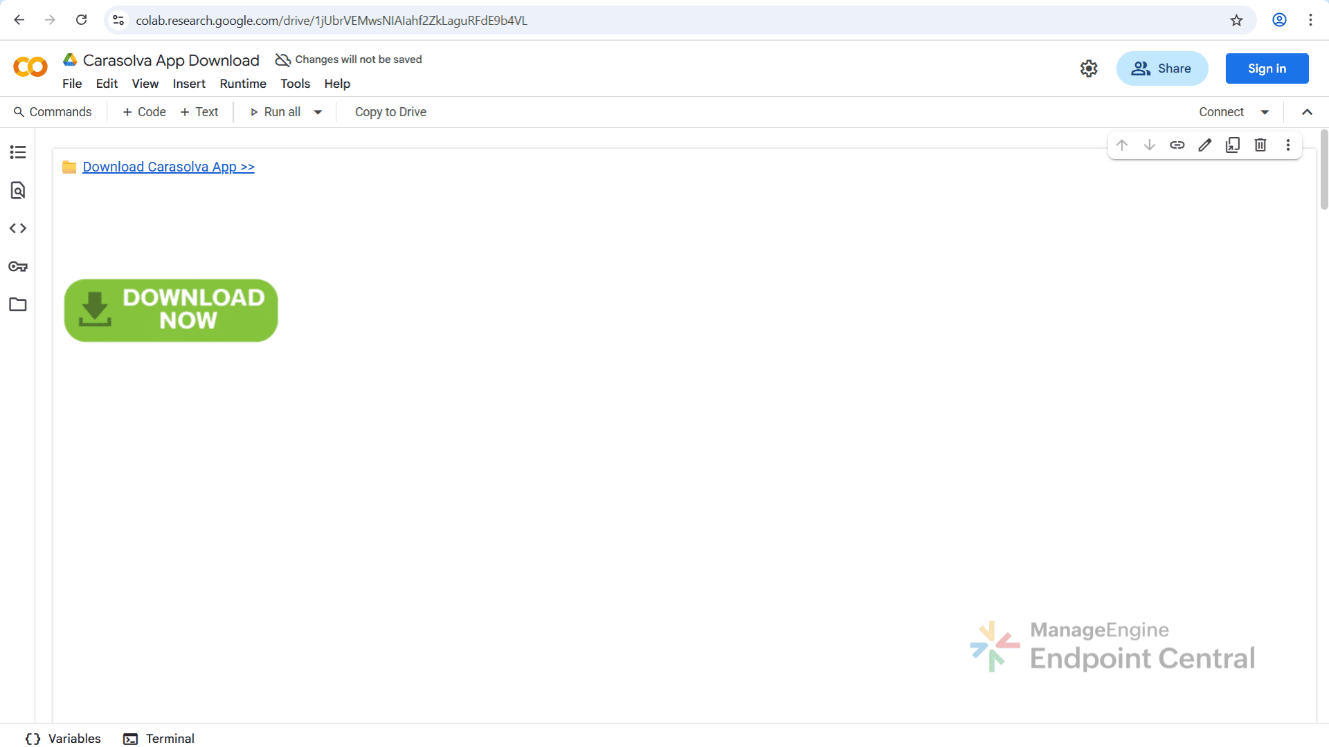Image resolution: width=1329 pixels, height=747 pixels.
Task: Open the Tools menu
Action: (x=295, y=84)
